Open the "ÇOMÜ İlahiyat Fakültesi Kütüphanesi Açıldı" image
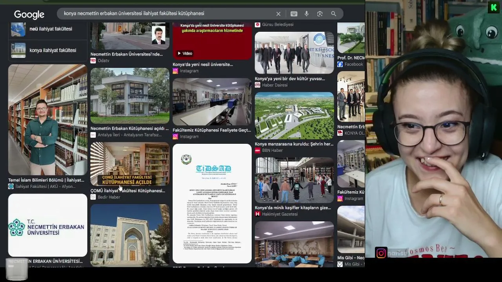The width and height of the screenshot is (502, 282). click(x=130, y=164)
